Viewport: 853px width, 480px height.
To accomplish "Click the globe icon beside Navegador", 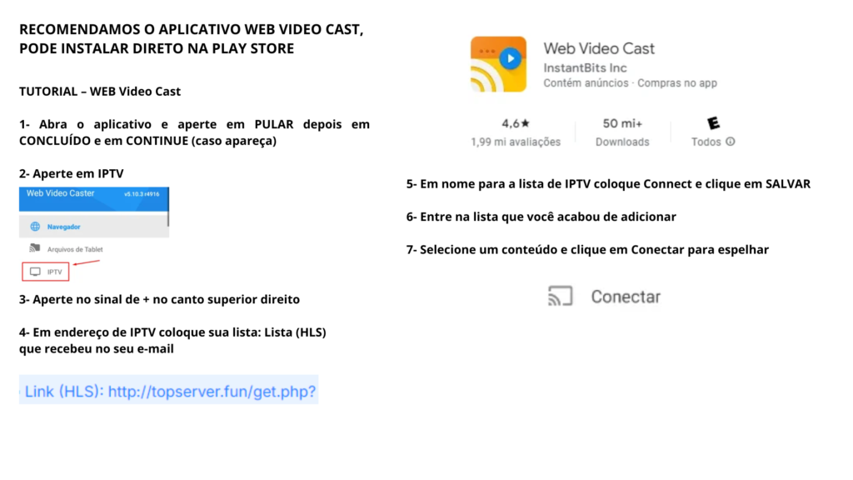I will (x=35, y=227).
